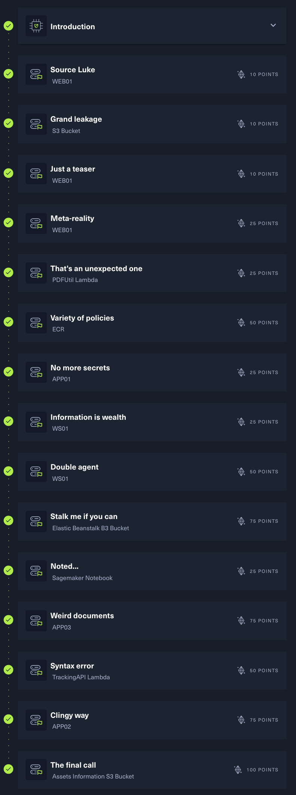Image resolution: width=296 pixels, height=795 pixels.
Task: Open the Noted... challenge title
Action: (64, 566)
